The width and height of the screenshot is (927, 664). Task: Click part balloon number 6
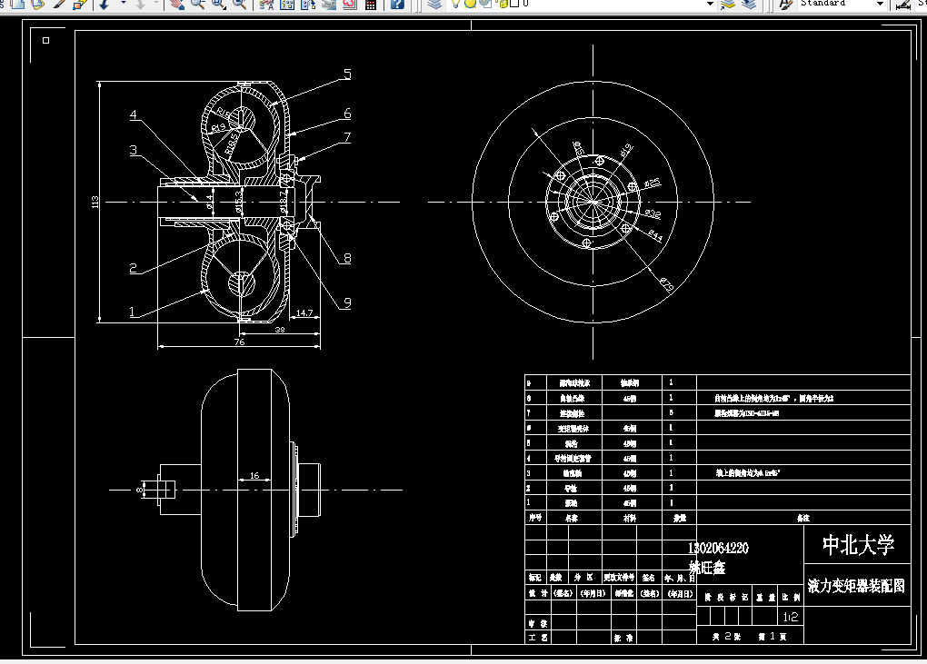pyautogui.click(x=347, y=113)
